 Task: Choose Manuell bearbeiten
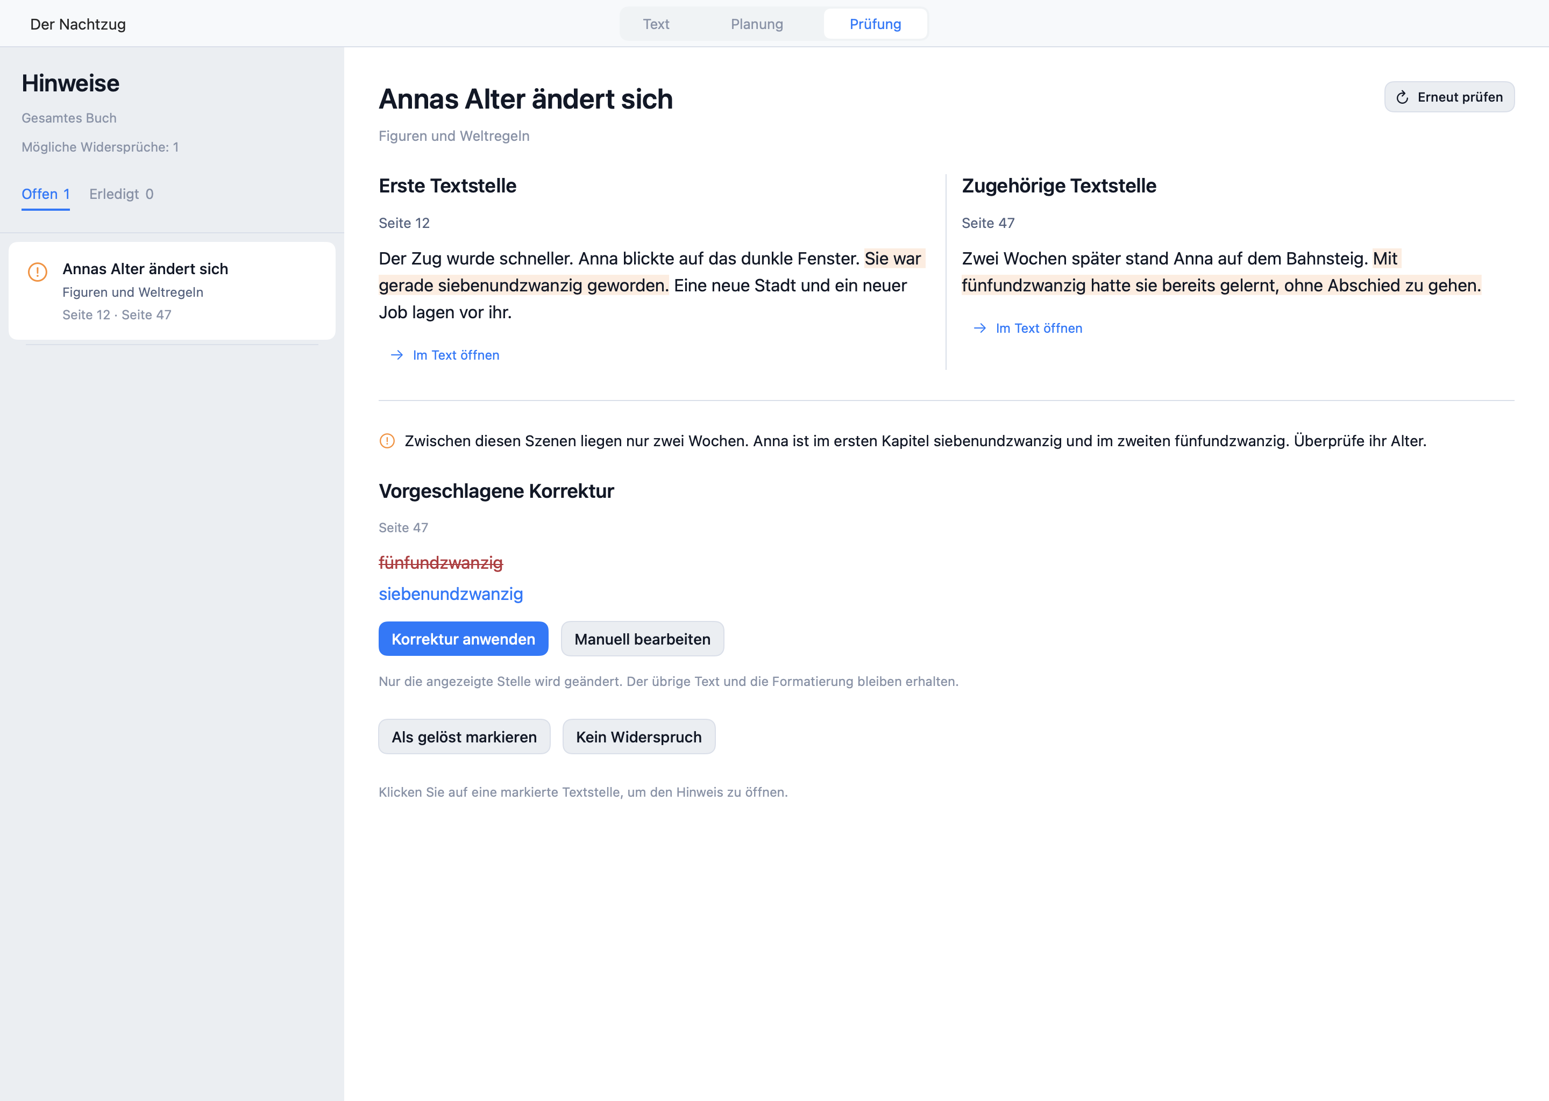[642, 639]
